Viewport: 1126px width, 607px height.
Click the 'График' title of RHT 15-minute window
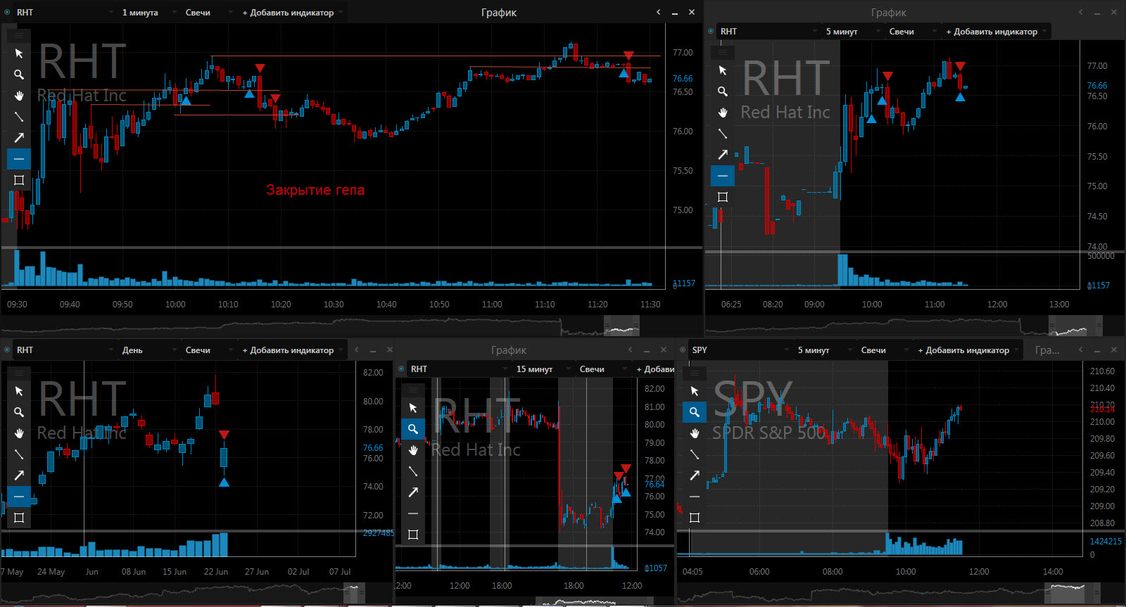(509, 350)
